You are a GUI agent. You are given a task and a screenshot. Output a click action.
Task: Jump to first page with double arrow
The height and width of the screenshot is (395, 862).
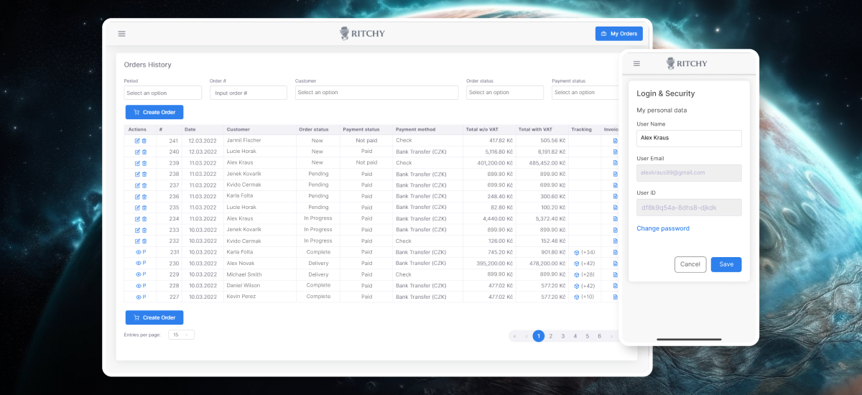(514, 336)
